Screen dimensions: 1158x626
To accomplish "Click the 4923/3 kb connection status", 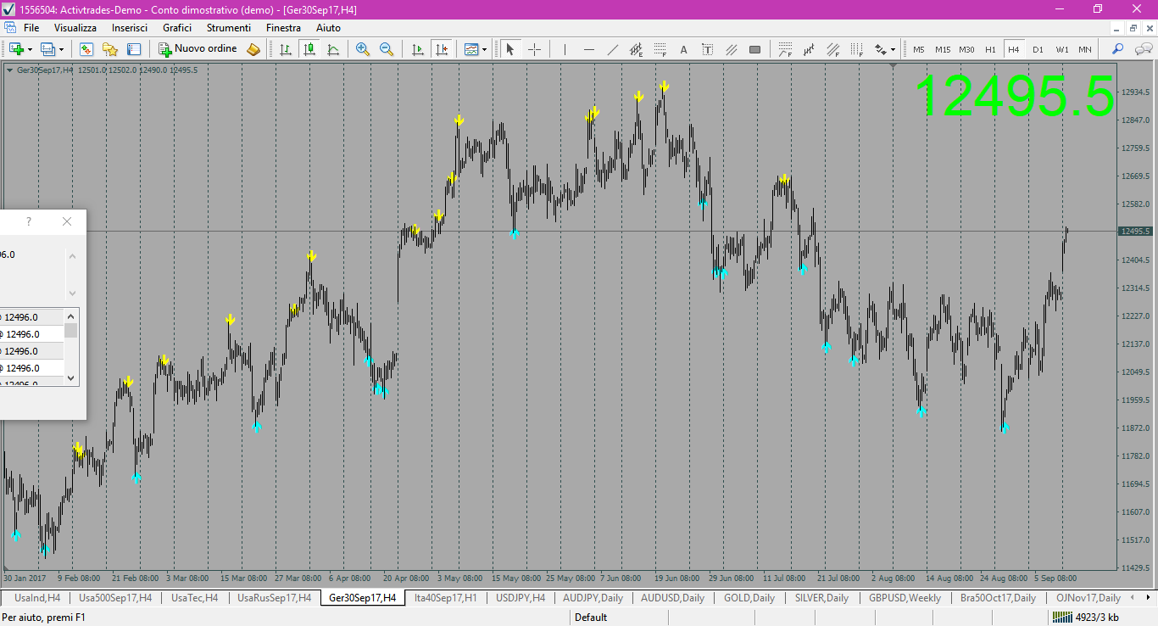I will click(x=1088, y=618).
